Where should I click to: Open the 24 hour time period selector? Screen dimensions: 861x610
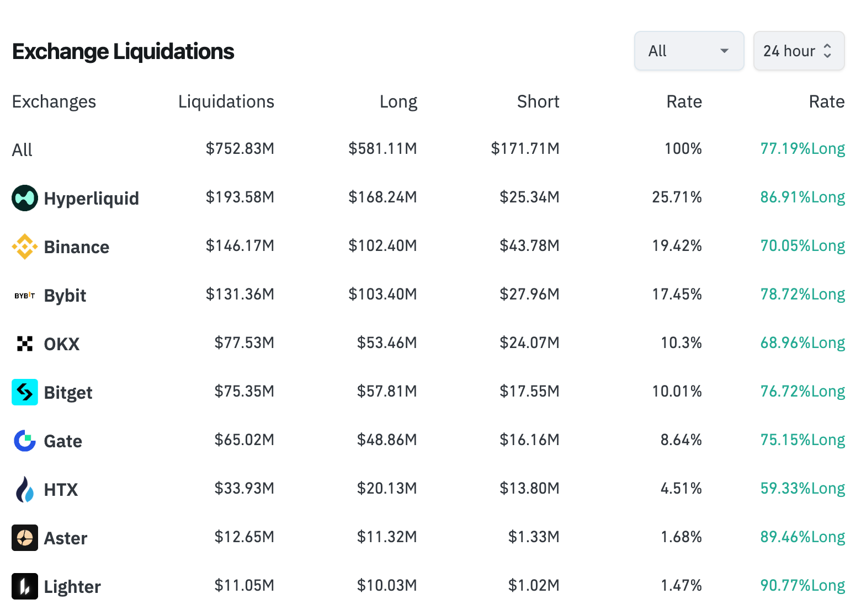[x=799, y=50]
